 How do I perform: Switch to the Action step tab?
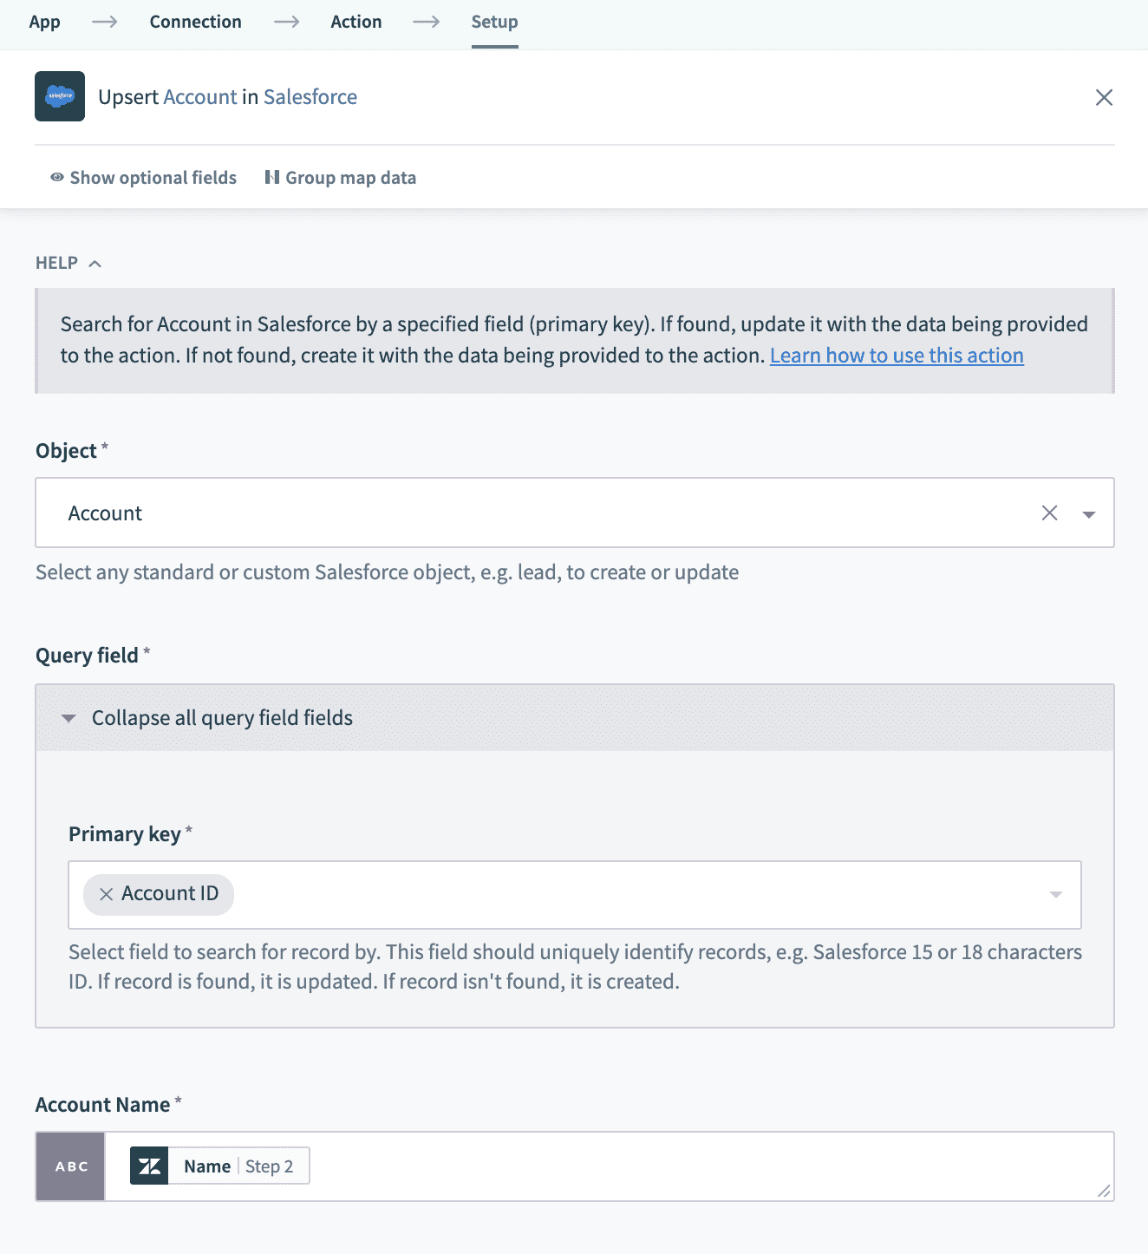click(356, 22)
